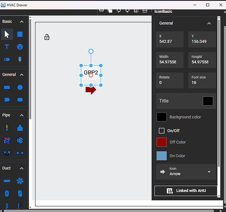Click the padlock icon on canvas
This screenshot has width=226, height=212.
[47, 37]
